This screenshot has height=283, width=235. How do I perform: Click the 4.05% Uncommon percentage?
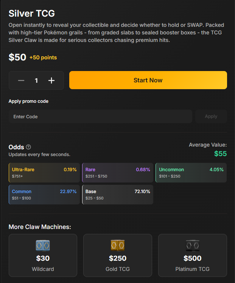click(216, 170)
